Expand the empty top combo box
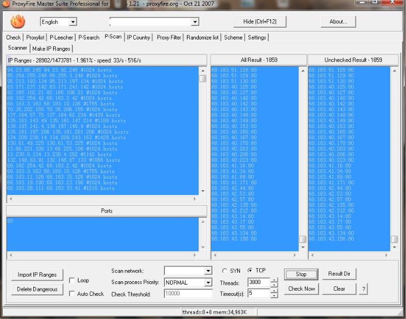Image resolution: width=406 pixels, height=319 pixels. [195, 22]
